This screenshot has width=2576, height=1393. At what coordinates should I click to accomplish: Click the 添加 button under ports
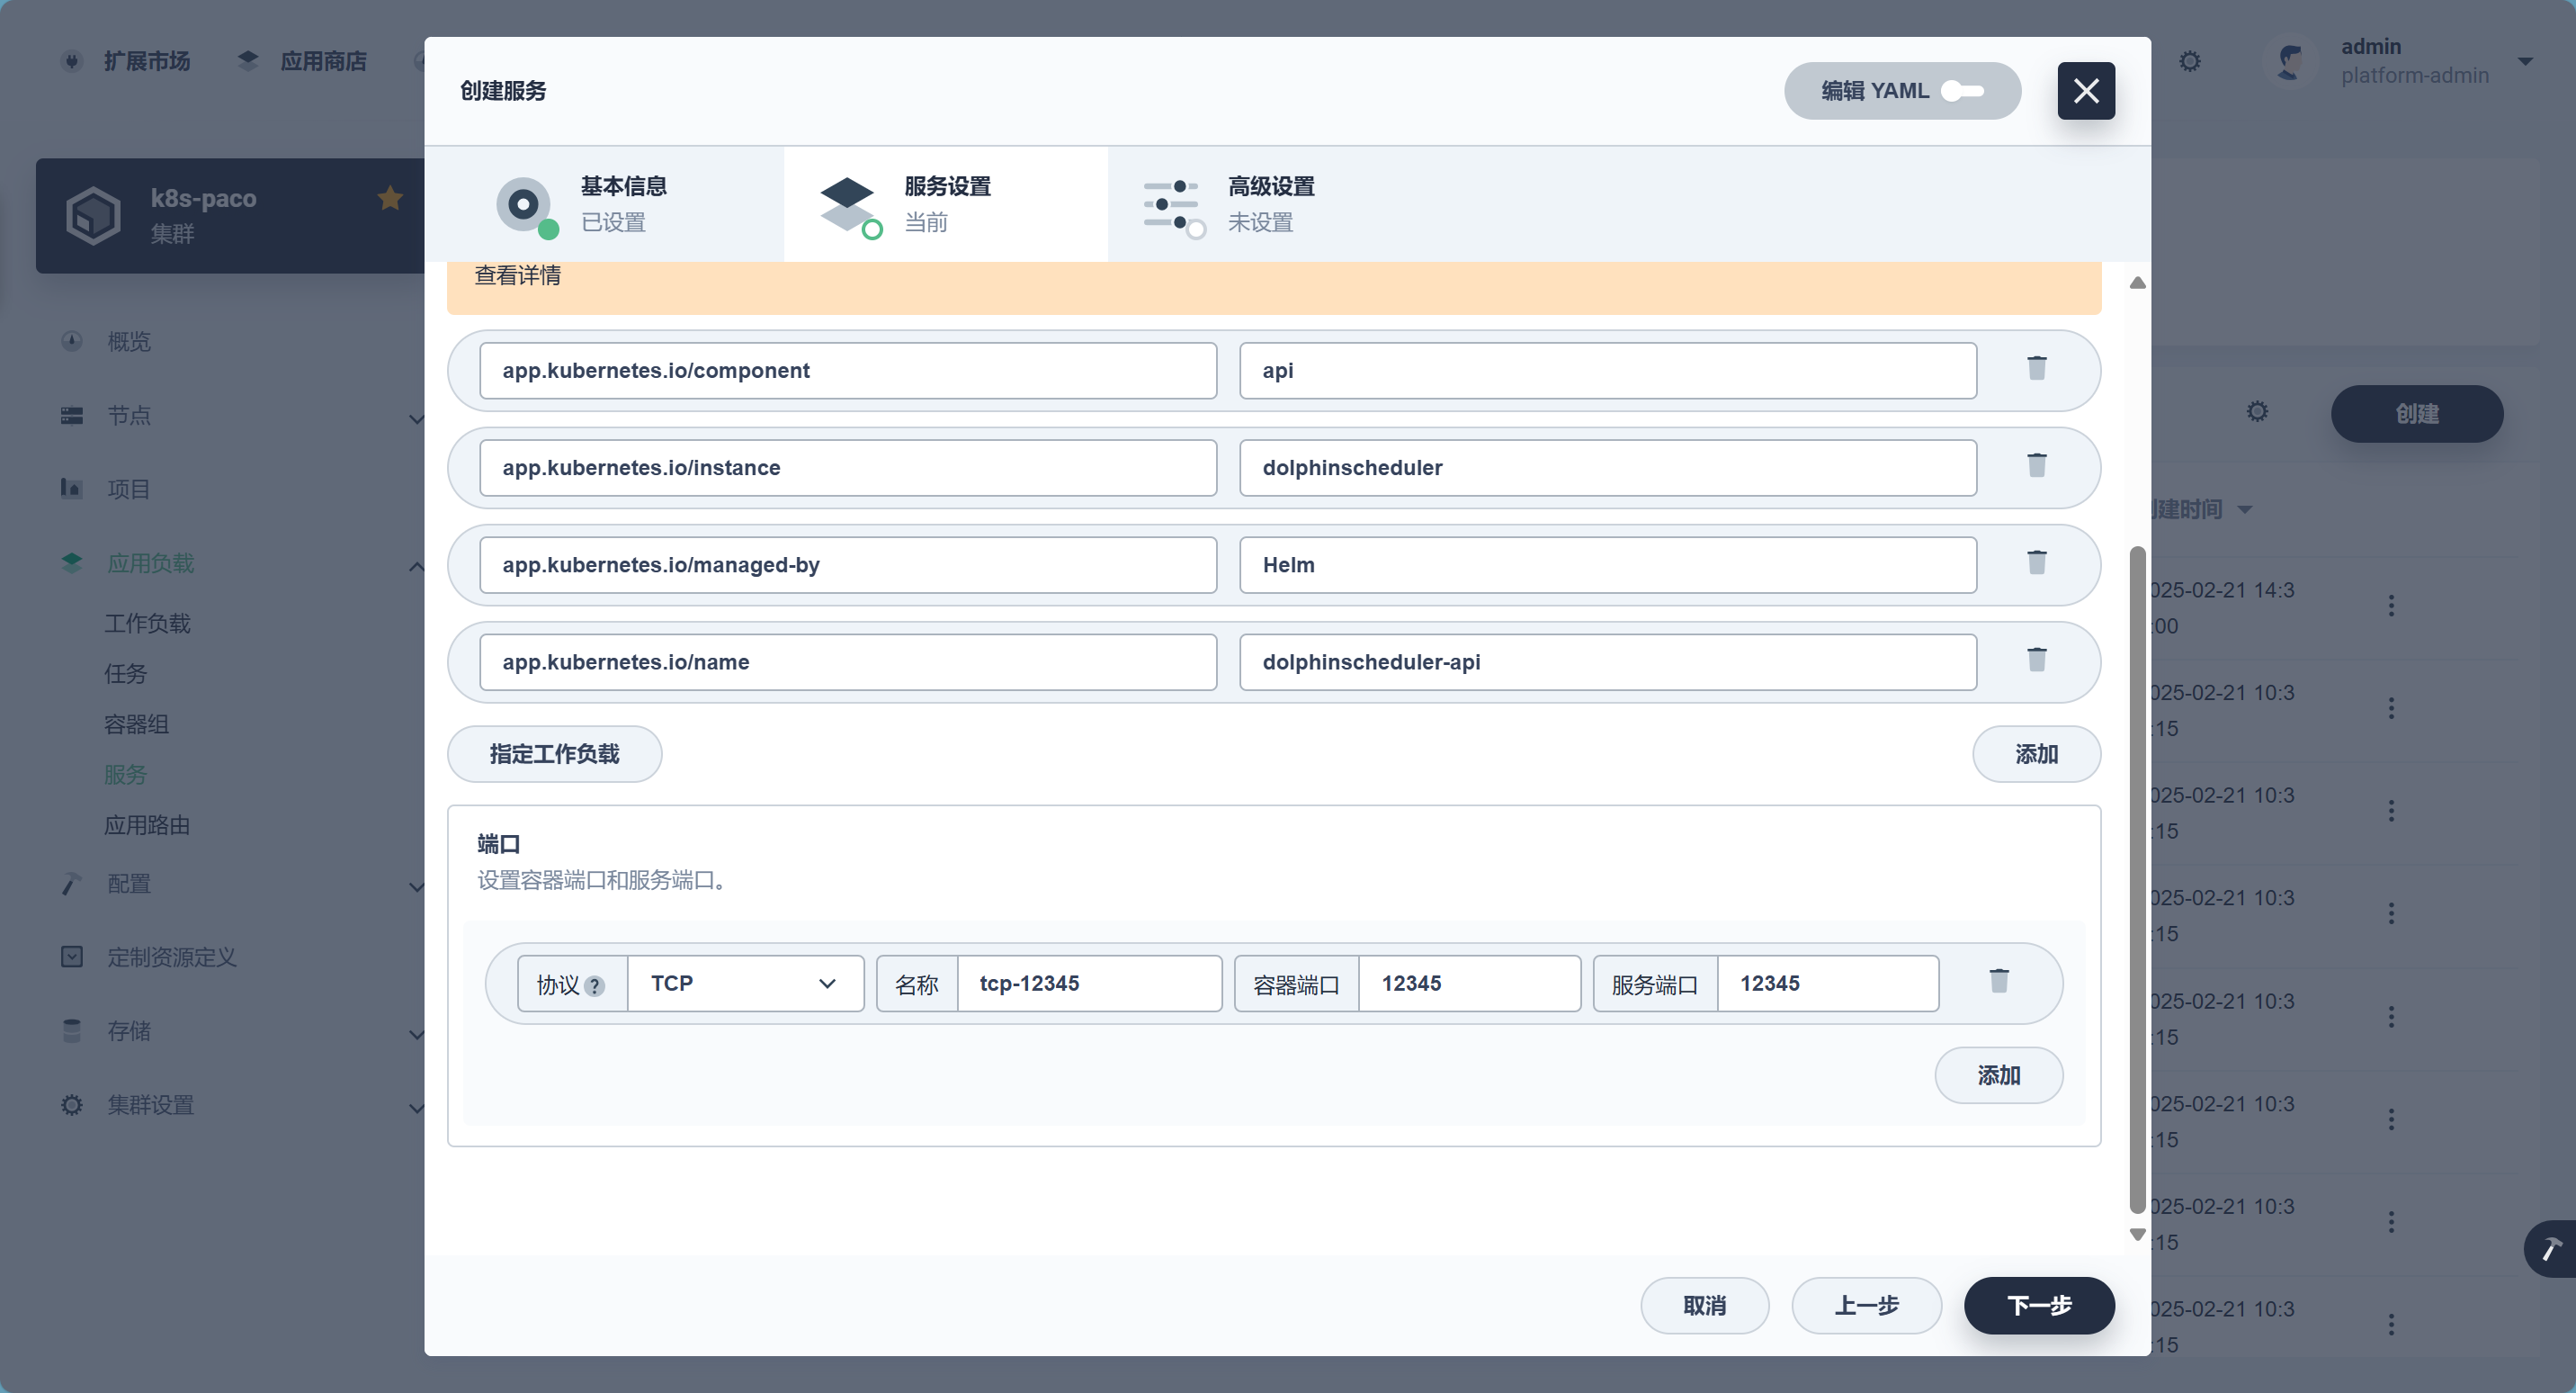point(1998,1074)
